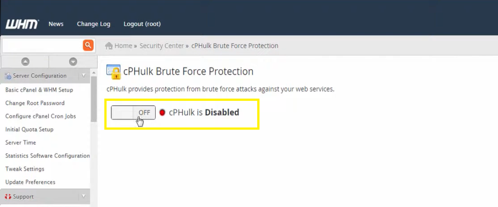Click the orange search magnifier button

point(88,45)
